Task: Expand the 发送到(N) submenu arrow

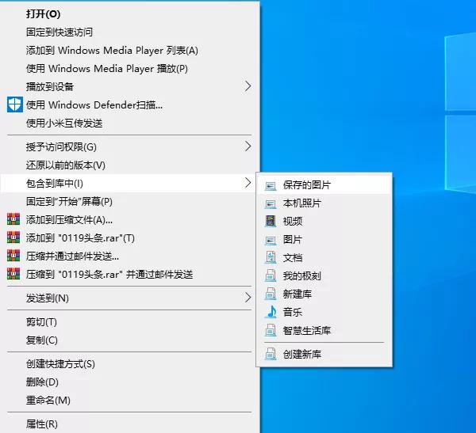Action: point(248,298)
